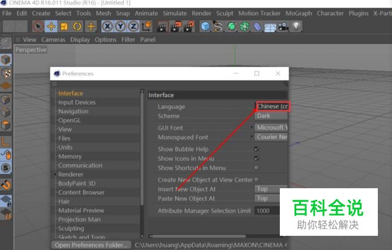This screenshot has height=250, width=392.
Task: Click Enable Axis L-shaped icon
Action: (6, 142)
